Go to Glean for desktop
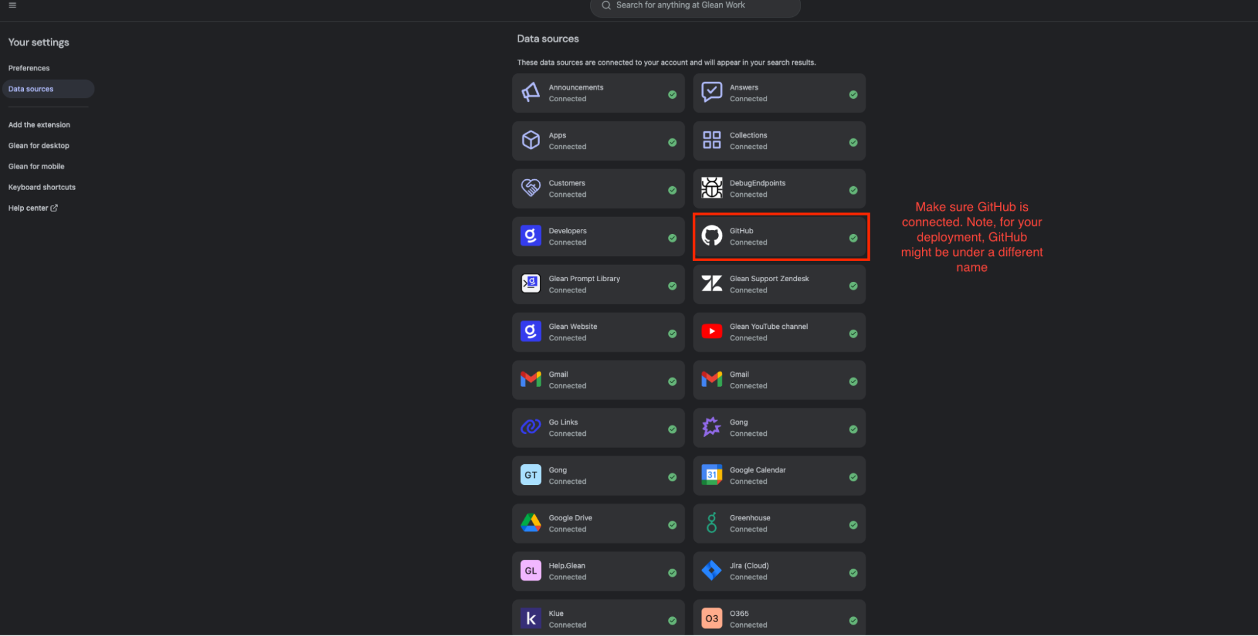Image resolution: width=1258 pixels, height=636 pixels. pos(39,145)
